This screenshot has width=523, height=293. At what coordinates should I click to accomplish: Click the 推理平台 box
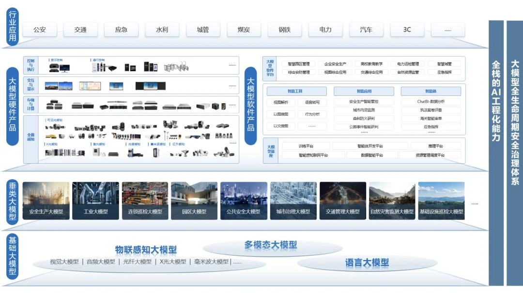(436, 146)
